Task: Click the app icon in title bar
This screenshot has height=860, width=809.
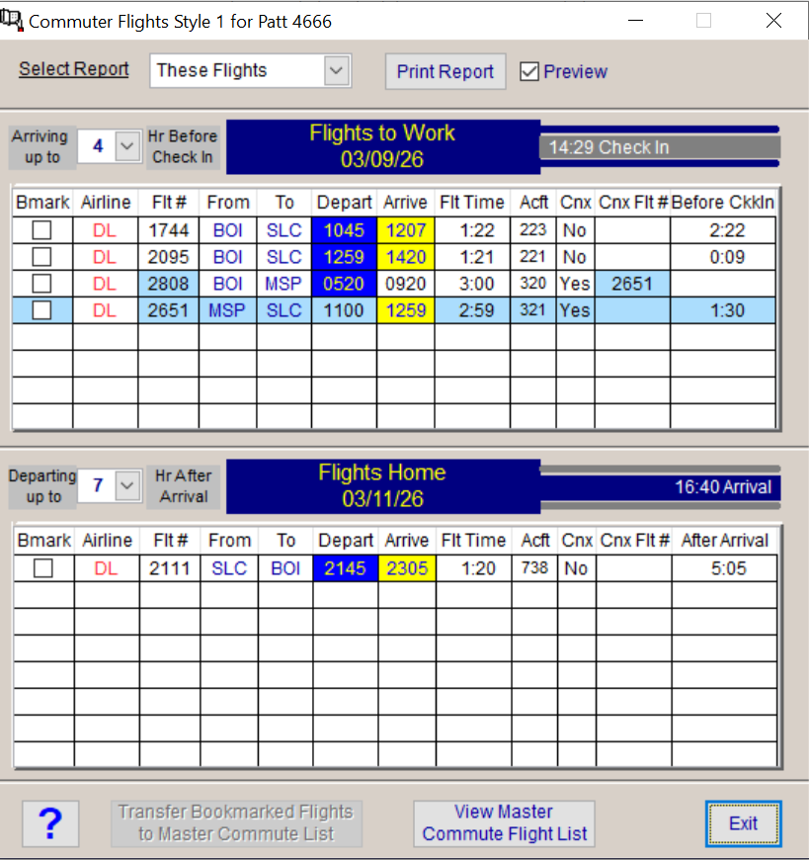Action: click(14, 20)
